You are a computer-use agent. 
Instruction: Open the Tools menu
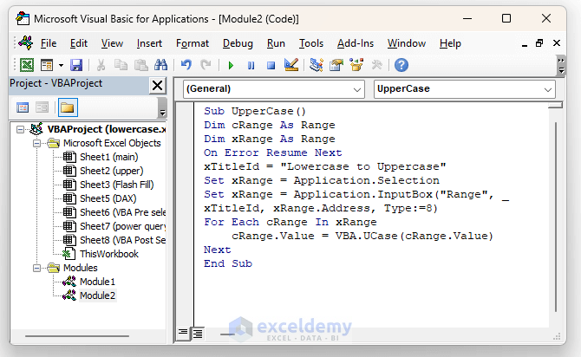tap(311, 43)
